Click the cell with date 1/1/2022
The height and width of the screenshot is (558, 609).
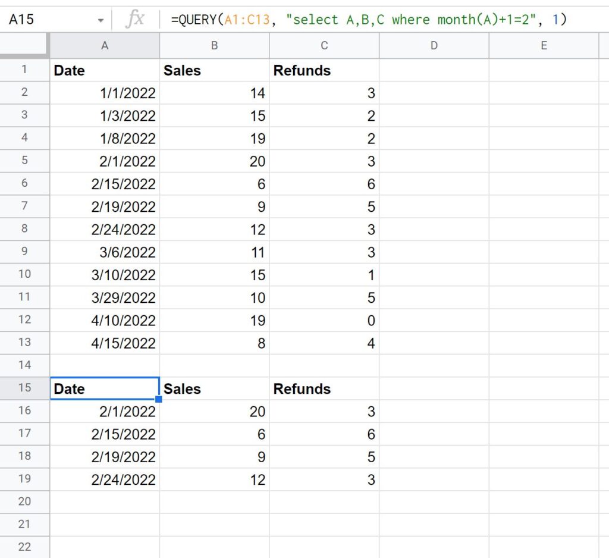pyautogui.click(x=105, y=93)
